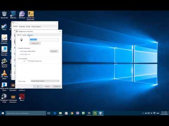Click OK in Headphones Properties
The width and height of the screenshot is (169, 126).
coord(38,86)
